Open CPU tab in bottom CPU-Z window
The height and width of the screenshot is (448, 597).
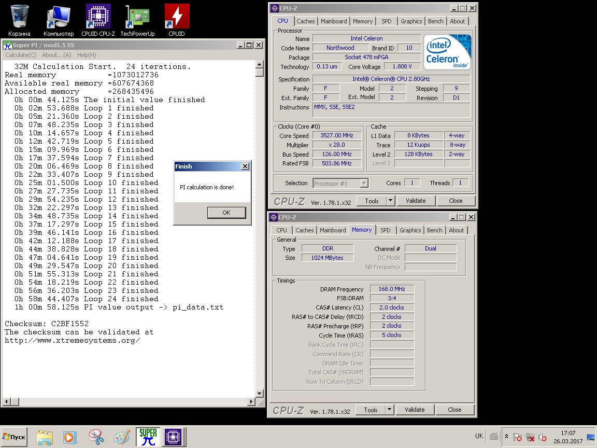tap(281, 230)
